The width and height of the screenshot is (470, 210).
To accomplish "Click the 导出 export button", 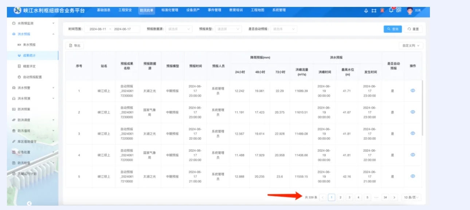I will pos(75,46).
